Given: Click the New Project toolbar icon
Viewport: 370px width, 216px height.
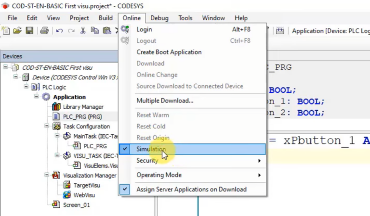Looking at the screenshot, I should [6, 31].
